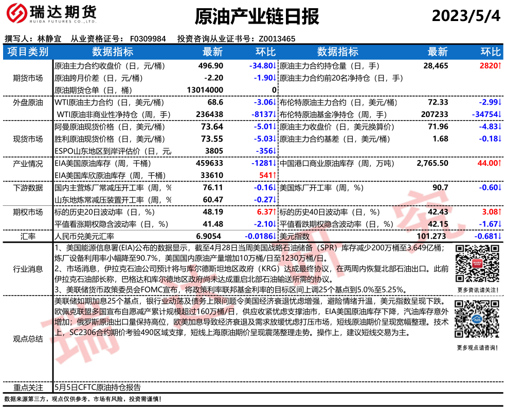506x409 pixels.
Task: Select the 期权市场 category cell
Action: tap(28, 212)
